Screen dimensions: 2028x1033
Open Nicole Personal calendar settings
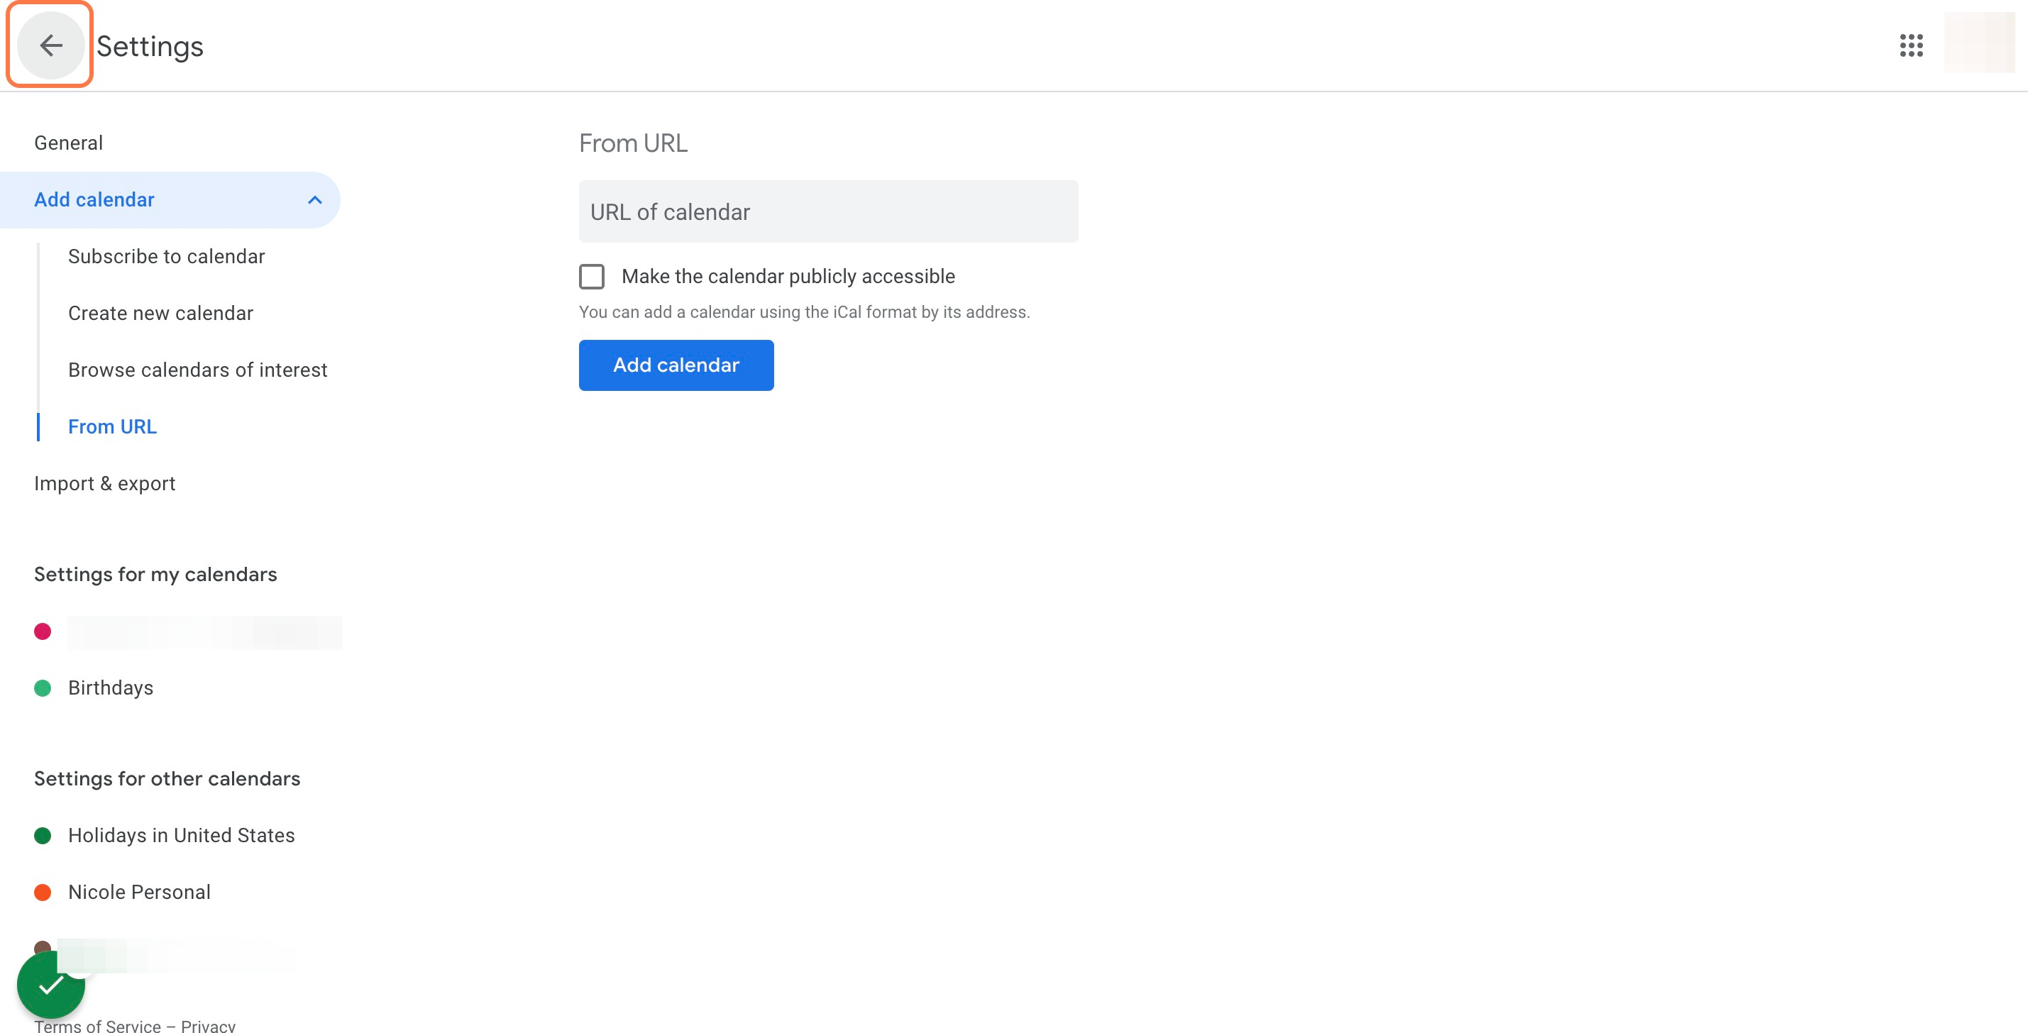(x=139, y=892)
